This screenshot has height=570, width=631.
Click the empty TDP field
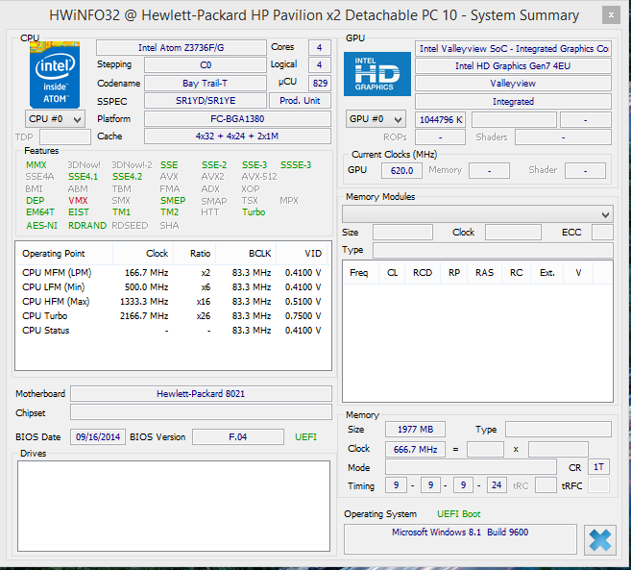tap(65, 136)
